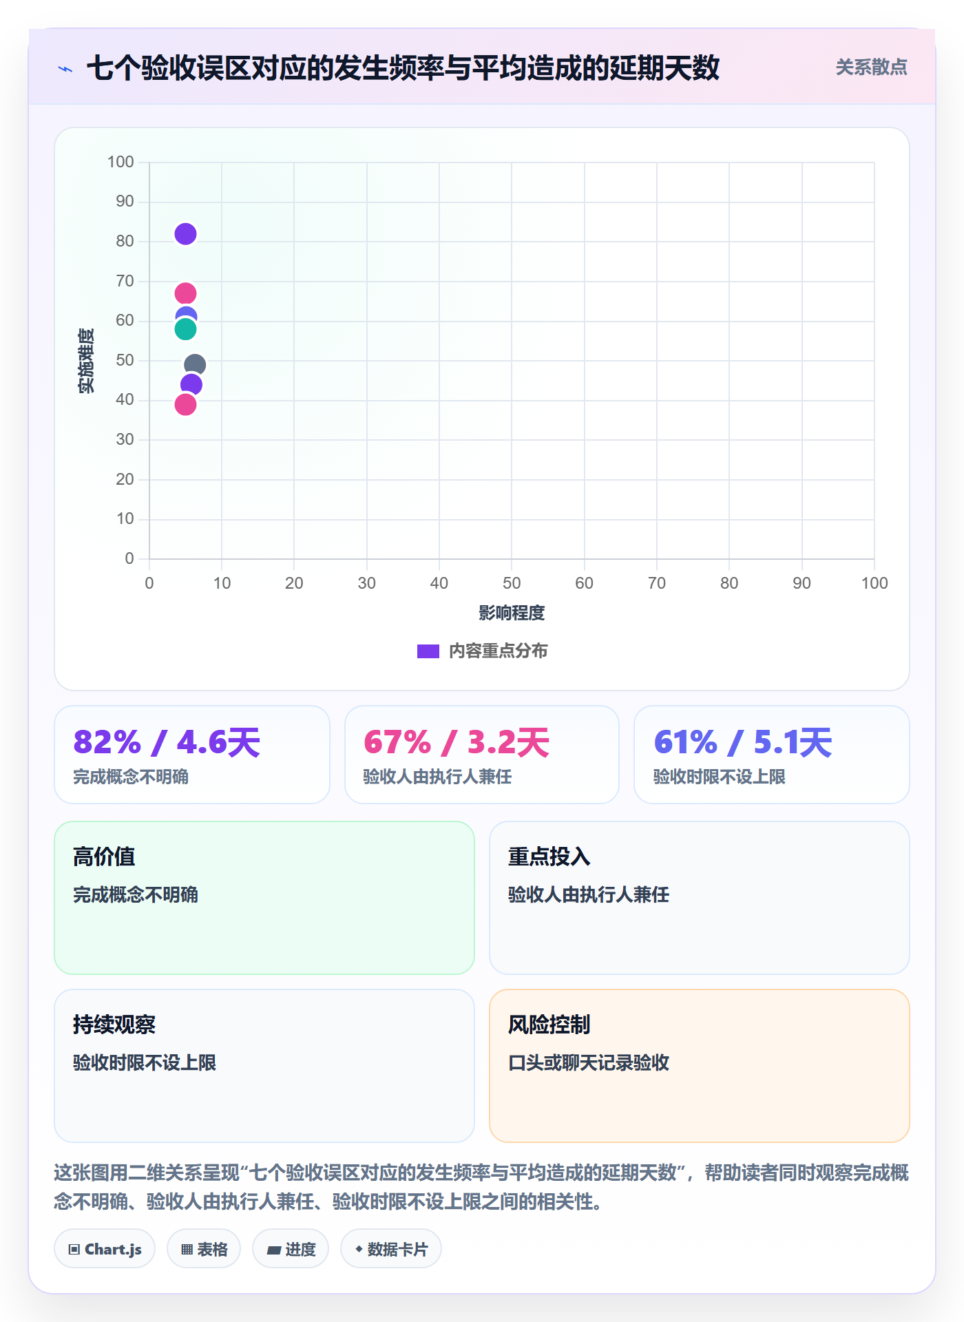Viewport: 964px width, 1322px height.
Task: Toggle the purple legend swatch for 内容重点分布
Action: coord(428,651)
